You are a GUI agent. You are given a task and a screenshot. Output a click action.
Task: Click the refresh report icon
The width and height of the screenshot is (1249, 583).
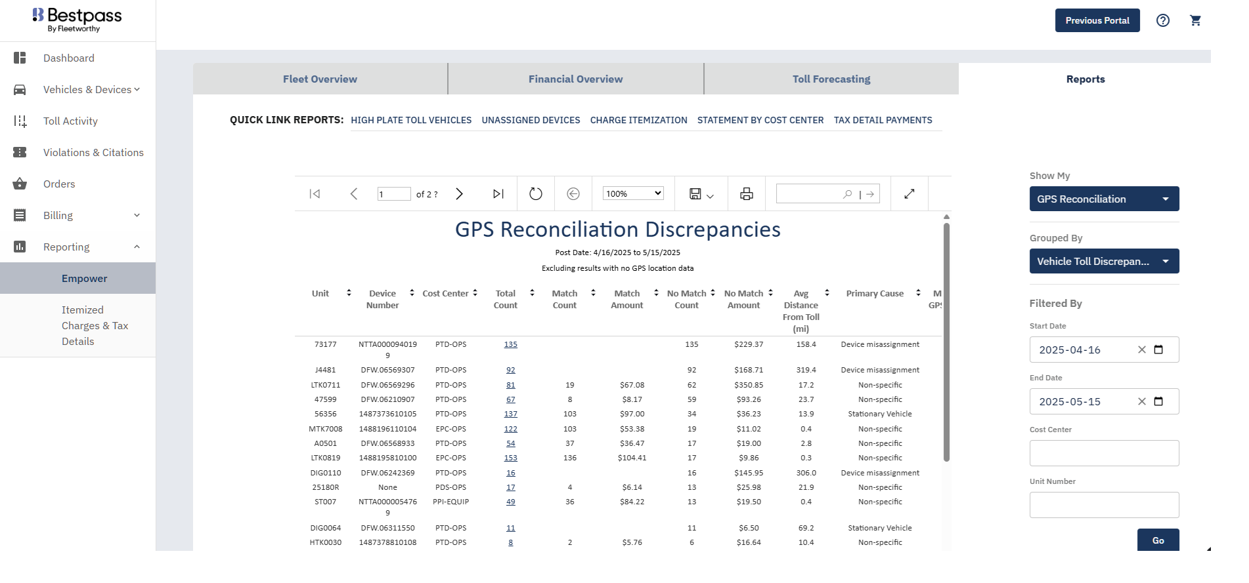pos(535,193)
